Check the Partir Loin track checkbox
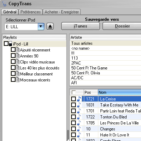This screenshot has height=141, width=141. coord(74,111)
